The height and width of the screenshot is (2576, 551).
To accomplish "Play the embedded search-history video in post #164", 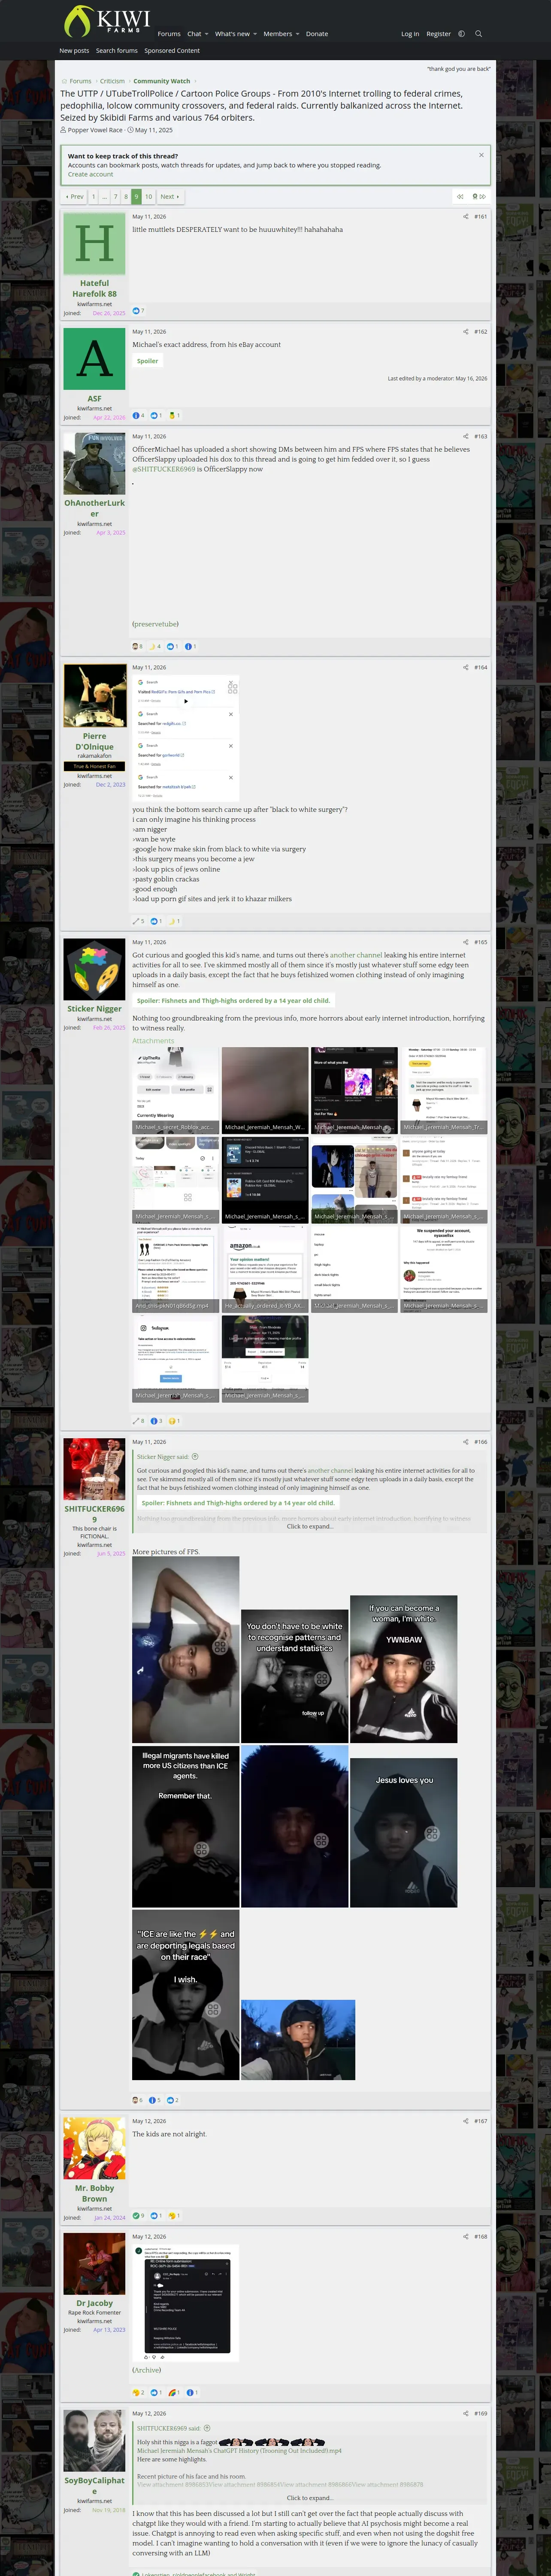I will tap(185, 701).
